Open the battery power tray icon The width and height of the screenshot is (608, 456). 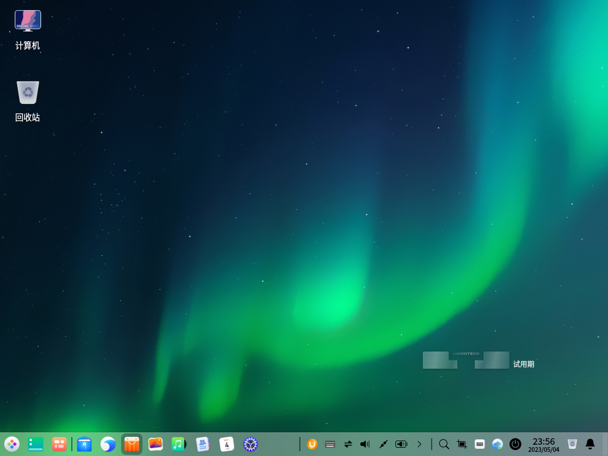[401, 444]
